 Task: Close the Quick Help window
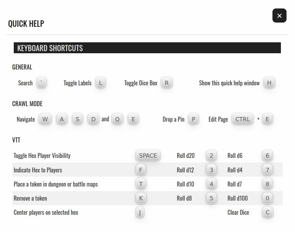click(x=279, y=16)
